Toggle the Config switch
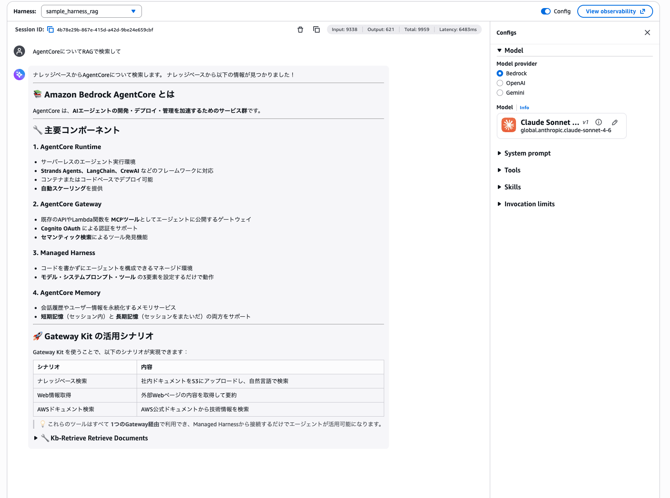The image size is (670, 498). click(546, 11)
